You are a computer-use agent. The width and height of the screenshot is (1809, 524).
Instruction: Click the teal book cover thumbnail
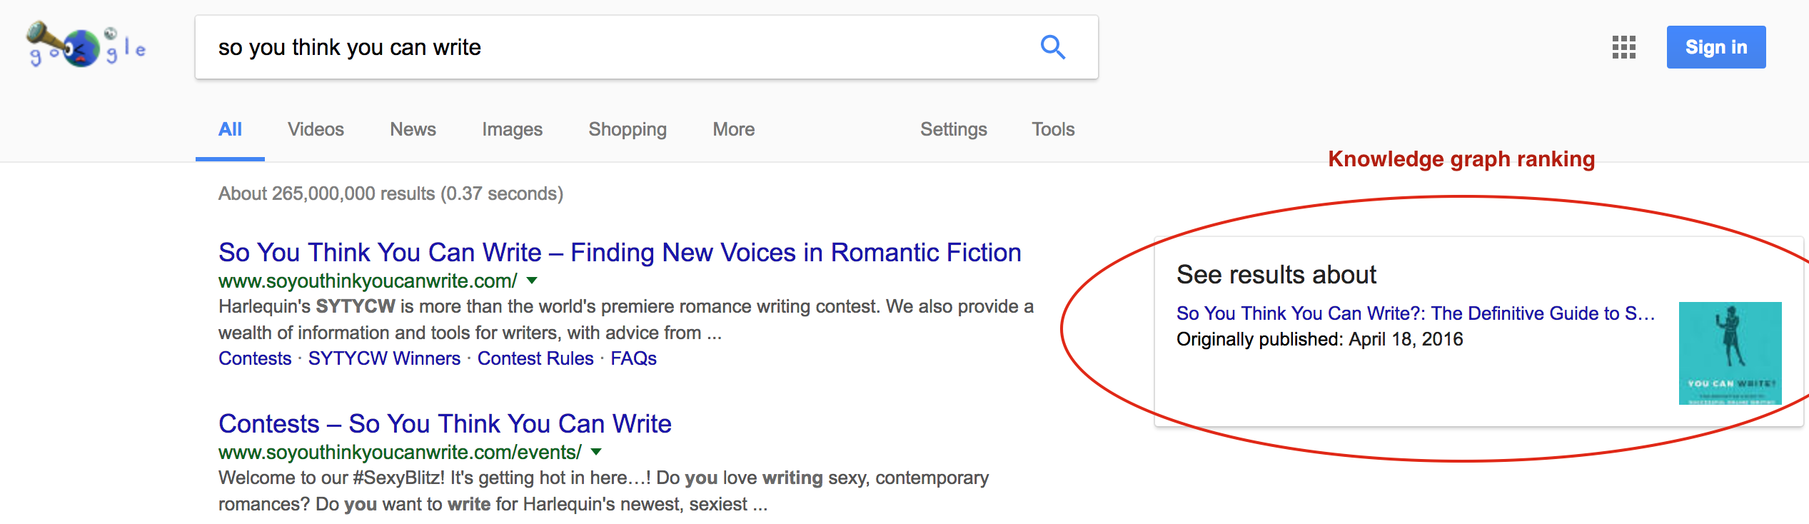coord(1730,353)
